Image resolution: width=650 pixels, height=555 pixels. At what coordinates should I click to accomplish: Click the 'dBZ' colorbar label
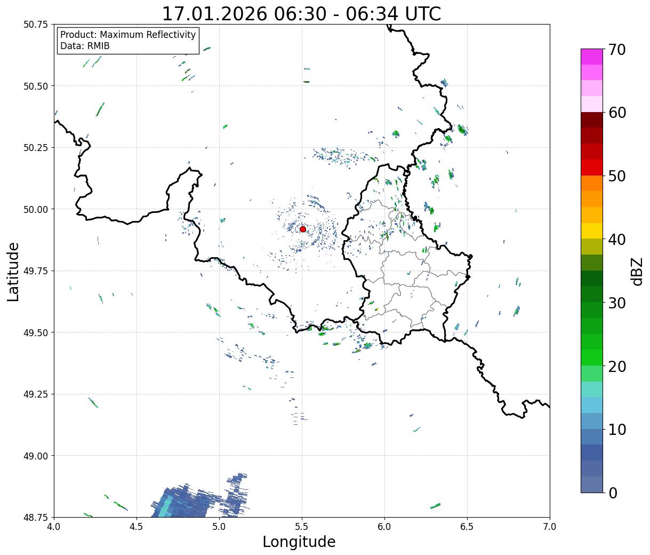pyautogui.click(x=637, y=271)
